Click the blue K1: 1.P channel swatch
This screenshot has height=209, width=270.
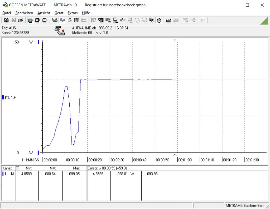(x=3, y=97)
